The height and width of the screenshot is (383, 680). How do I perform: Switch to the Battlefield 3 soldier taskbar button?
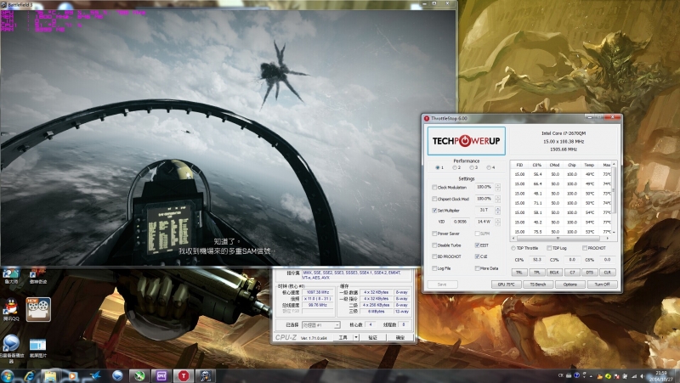tap(206, 376)
